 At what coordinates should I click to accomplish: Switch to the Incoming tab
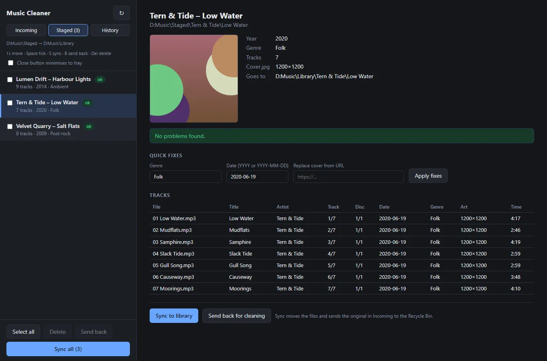[26, 30]
